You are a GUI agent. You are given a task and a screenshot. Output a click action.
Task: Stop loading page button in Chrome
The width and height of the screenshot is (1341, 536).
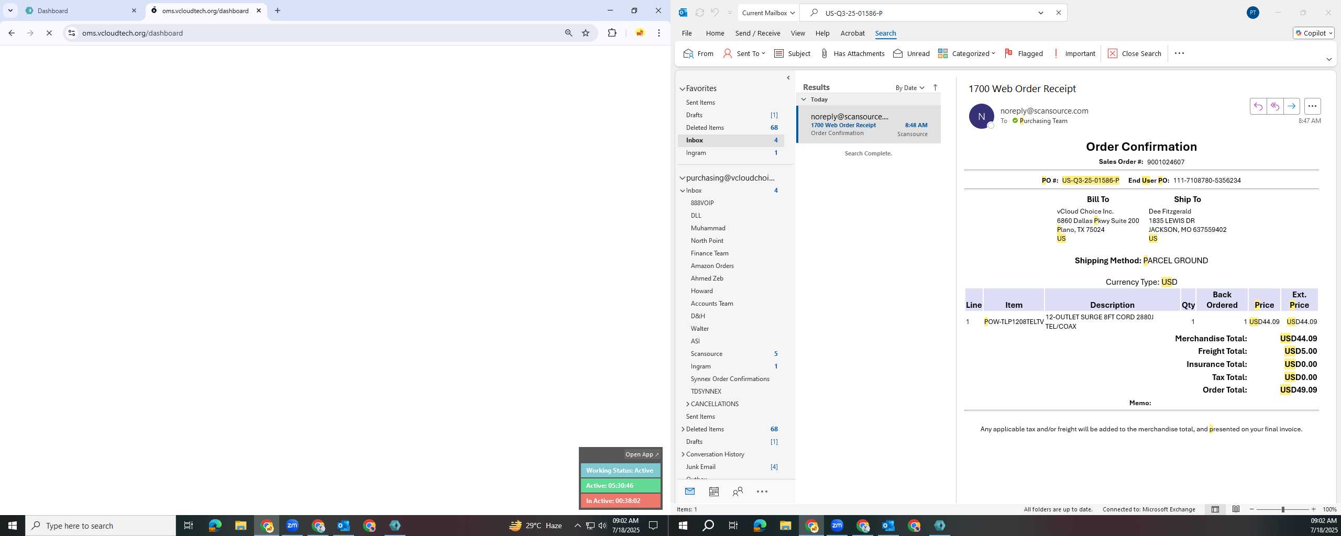49,33
